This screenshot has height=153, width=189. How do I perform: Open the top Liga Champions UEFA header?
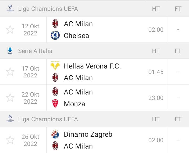48,9
